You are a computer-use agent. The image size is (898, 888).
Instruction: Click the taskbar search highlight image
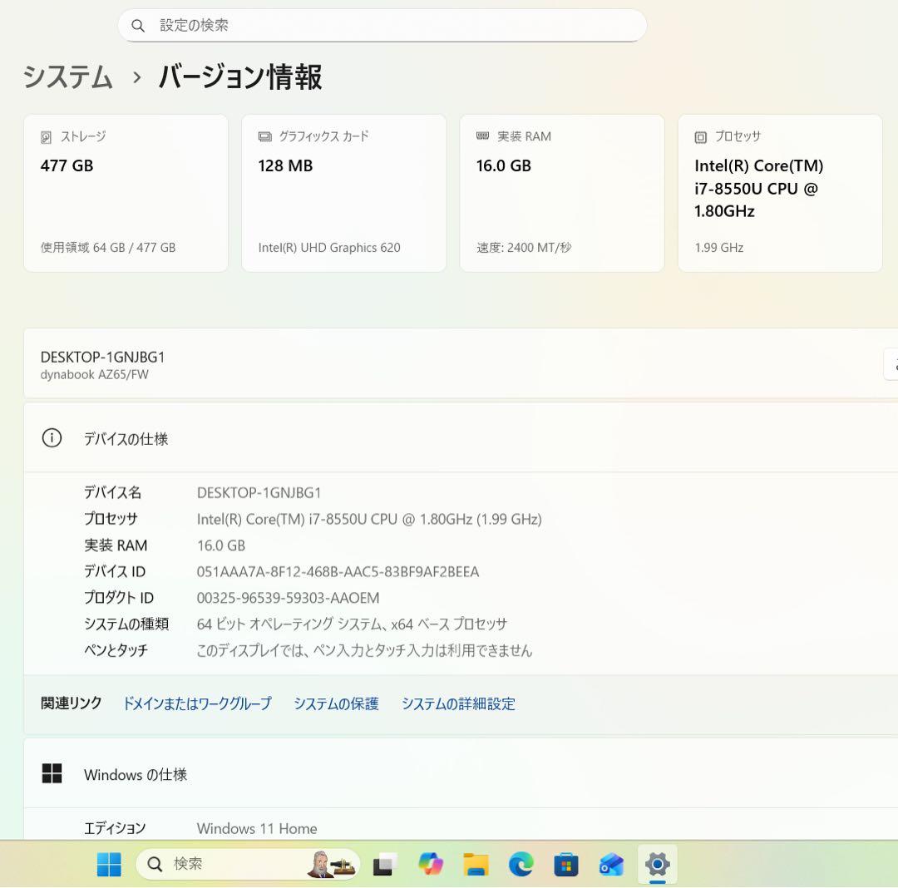pos(331,864)
